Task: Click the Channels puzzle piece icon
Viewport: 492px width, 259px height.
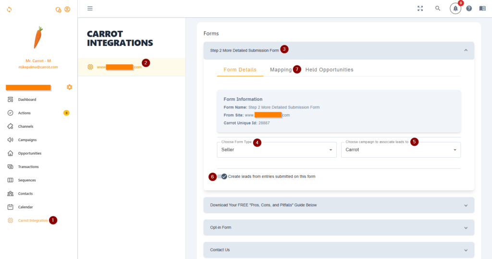Action: pyautogui.click(x=11, y=126)
